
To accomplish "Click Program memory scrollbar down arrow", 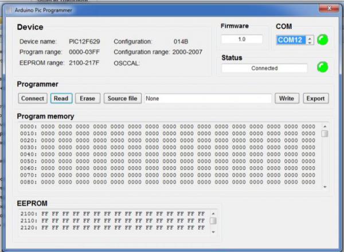I will click(x=325, y=187).
